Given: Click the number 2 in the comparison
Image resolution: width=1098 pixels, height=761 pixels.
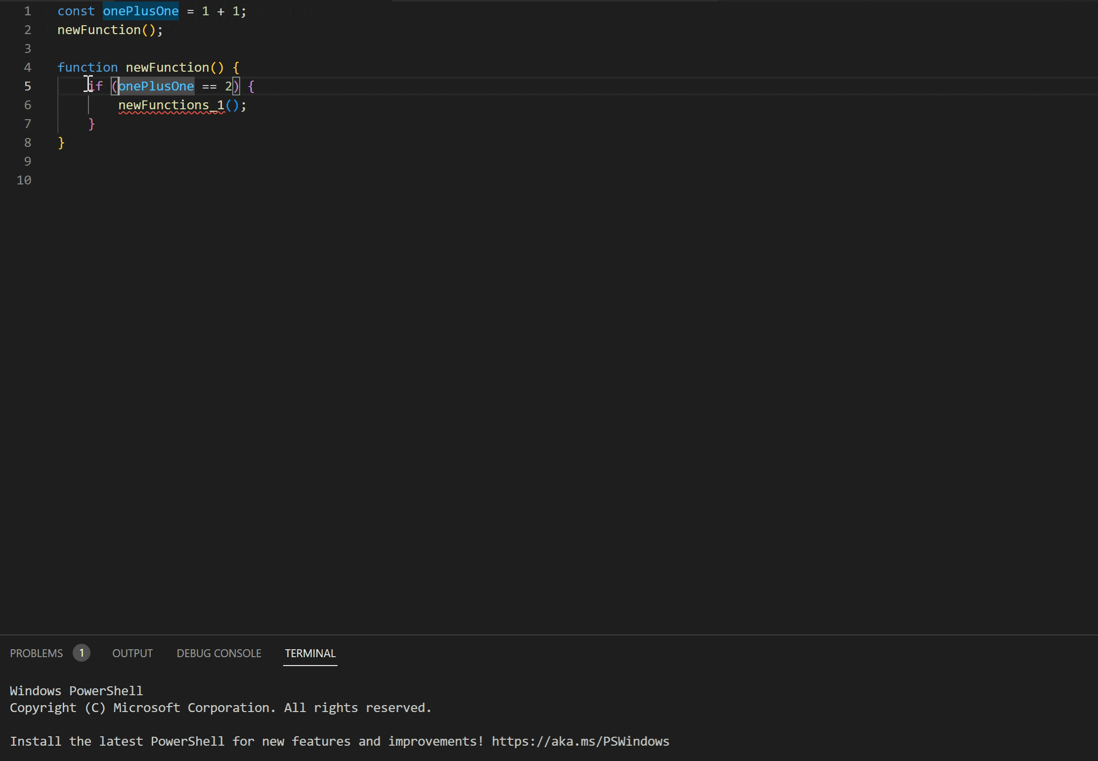Looking at the screenshot, I should pyautogui.click(x=228, y=87).
